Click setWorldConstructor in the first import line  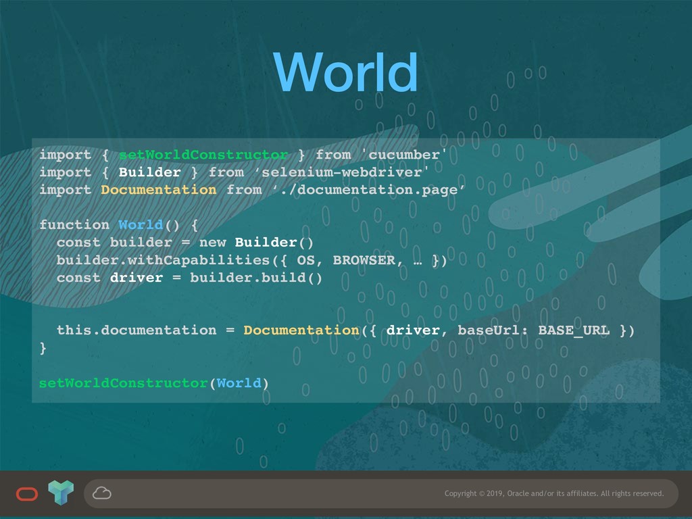coord(203,155)
